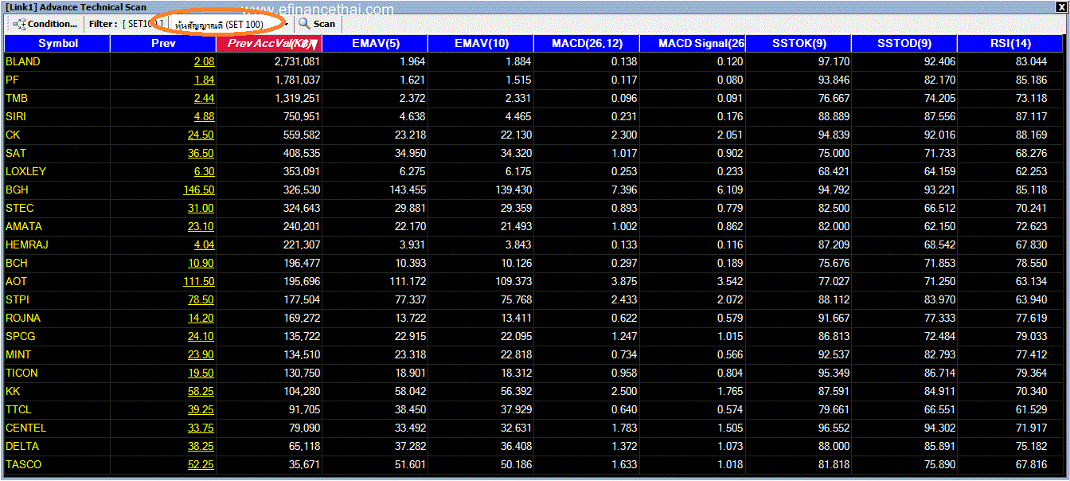The image size is (1070, 481).
Task: Click AOT EMAV(10) value 109.373
Action: pos(514,281)
